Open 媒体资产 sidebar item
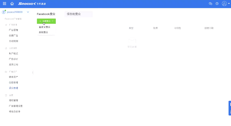 [x=14, y=77]
